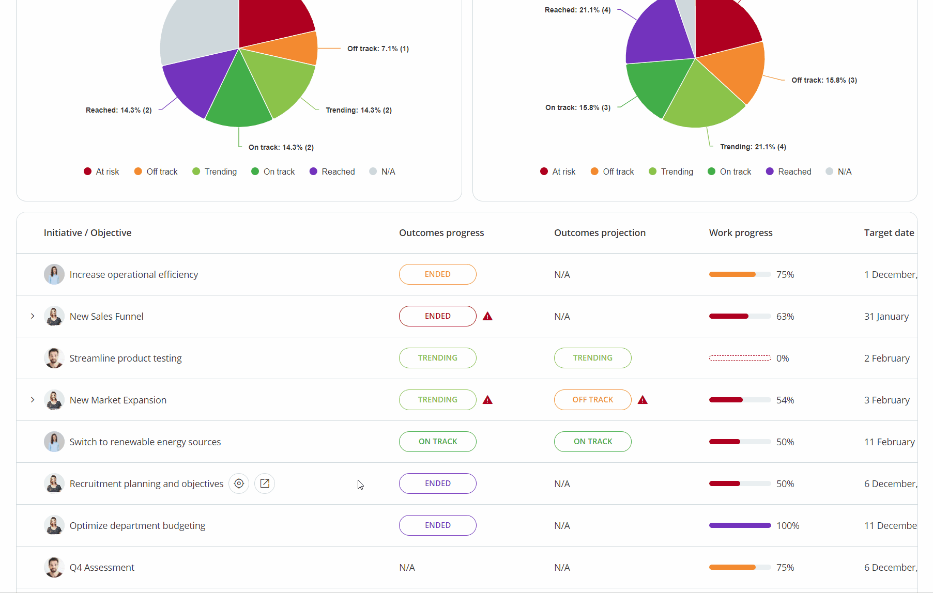Expand the New Sales Funnel row
This screenshot has width=933, height=593.
click(x=33, y=316)
